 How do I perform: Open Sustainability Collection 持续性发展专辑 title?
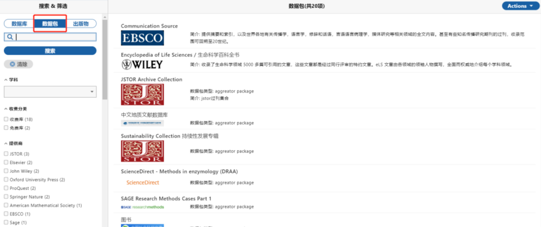pyautogui.click(x=170, y=136)
